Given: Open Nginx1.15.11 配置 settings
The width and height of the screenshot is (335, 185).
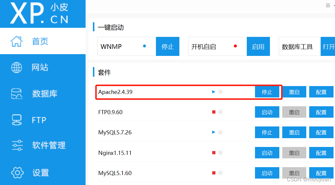Looking at the screenshot, I should coord(321,153).
